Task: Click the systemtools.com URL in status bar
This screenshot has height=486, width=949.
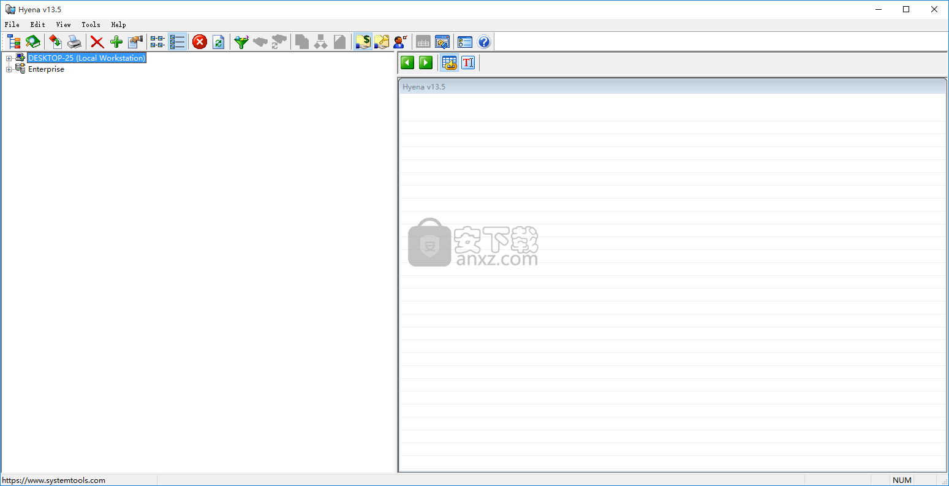Action: [53, 480]
